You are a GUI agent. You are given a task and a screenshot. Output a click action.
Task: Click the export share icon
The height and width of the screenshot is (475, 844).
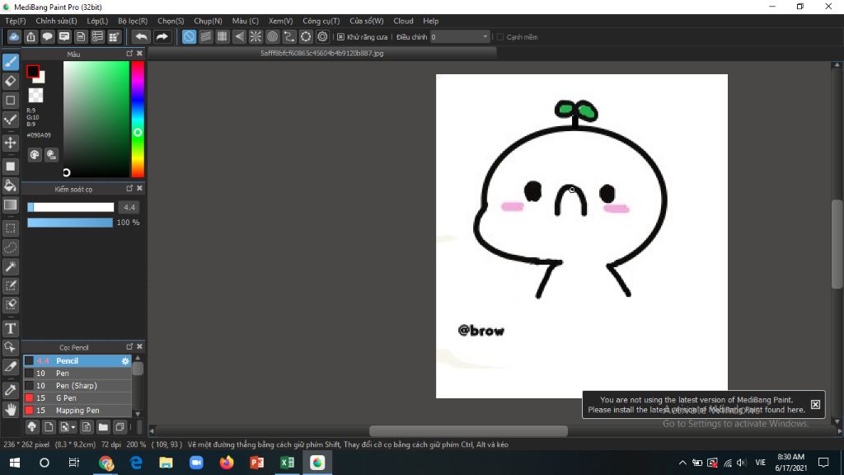(x=30, y=36)
